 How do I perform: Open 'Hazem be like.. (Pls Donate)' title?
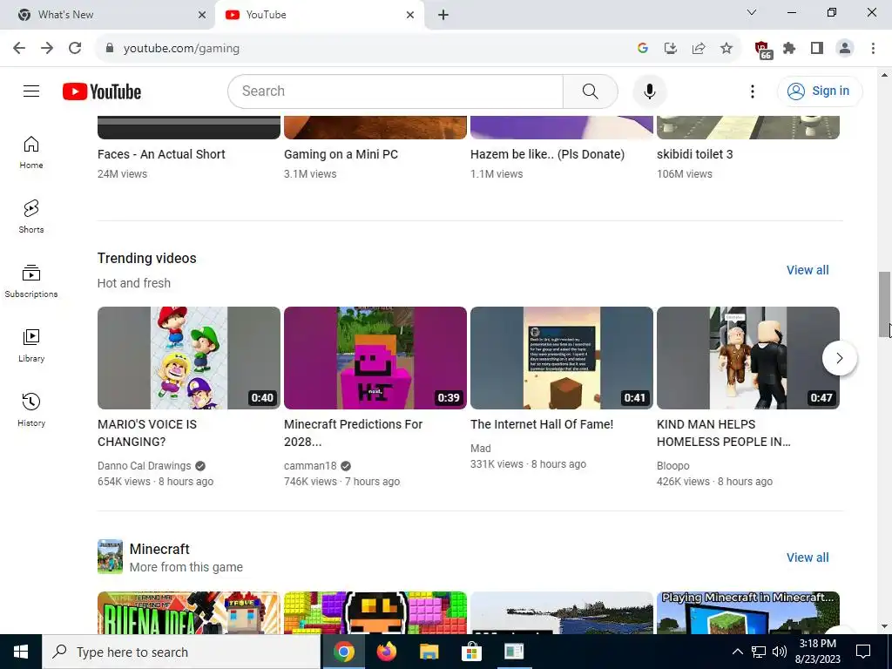[547, 154]
